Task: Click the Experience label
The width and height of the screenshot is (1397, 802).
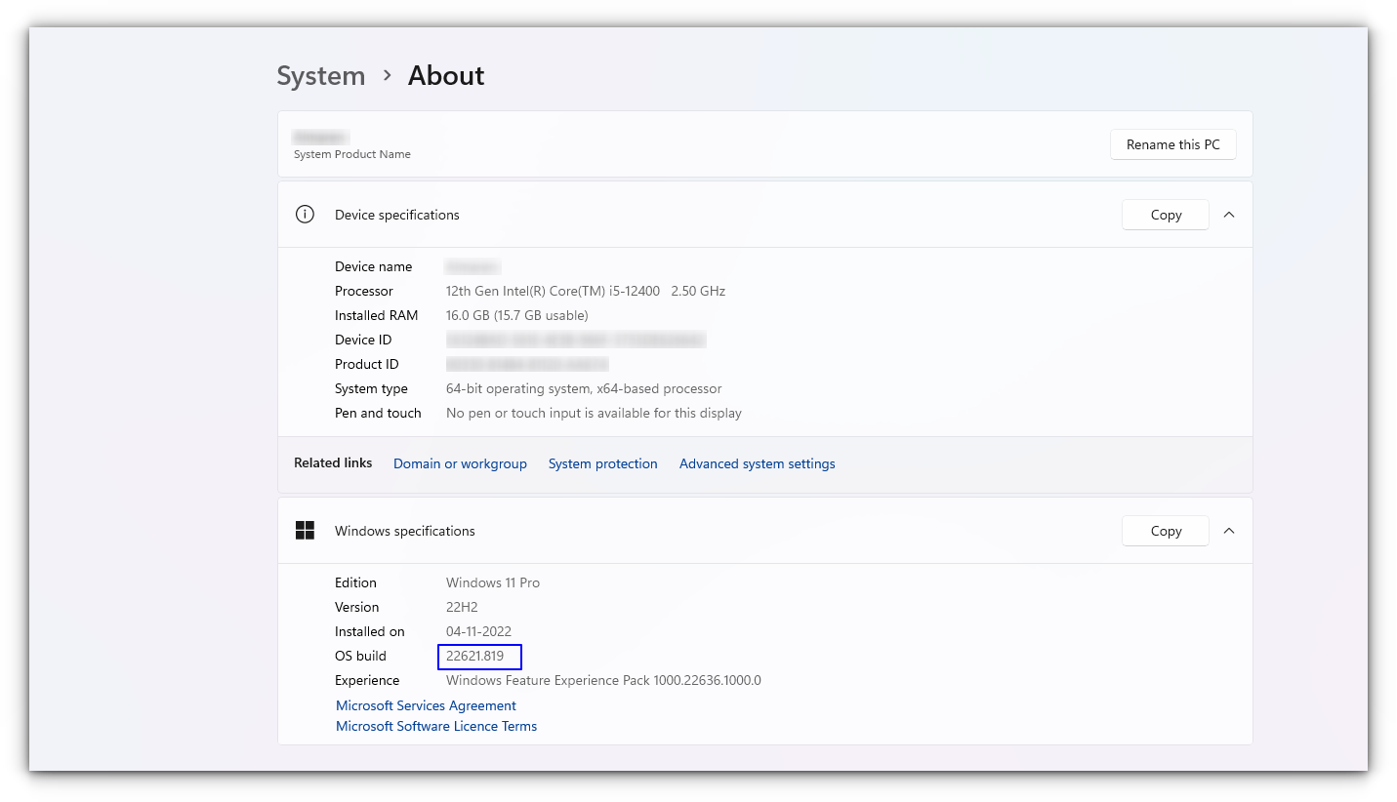Action: click(x=367, y=680)
